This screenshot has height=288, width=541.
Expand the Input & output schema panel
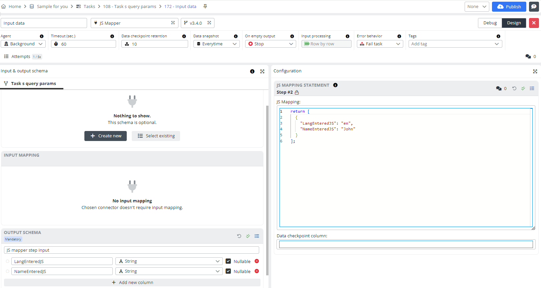coord(262,71)
